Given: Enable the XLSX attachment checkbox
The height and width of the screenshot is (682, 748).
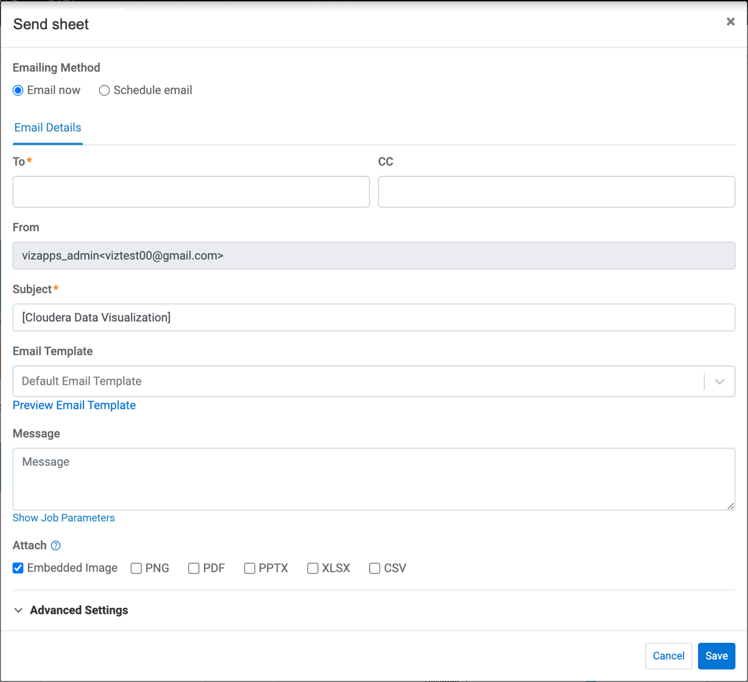Looking at the screenshot, I should pyautogui.click(x=313, y=569).
